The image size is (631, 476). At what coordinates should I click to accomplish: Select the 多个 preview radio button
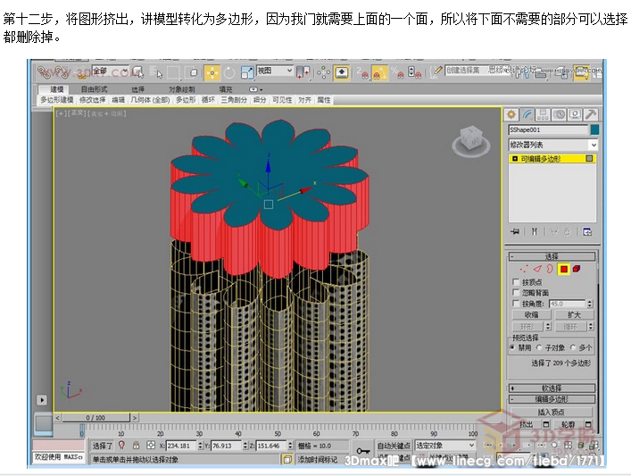click(573, 347)
